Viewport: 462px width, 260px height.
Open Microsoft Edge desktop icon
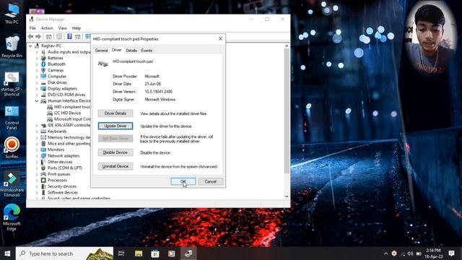(x=12, y=217)
